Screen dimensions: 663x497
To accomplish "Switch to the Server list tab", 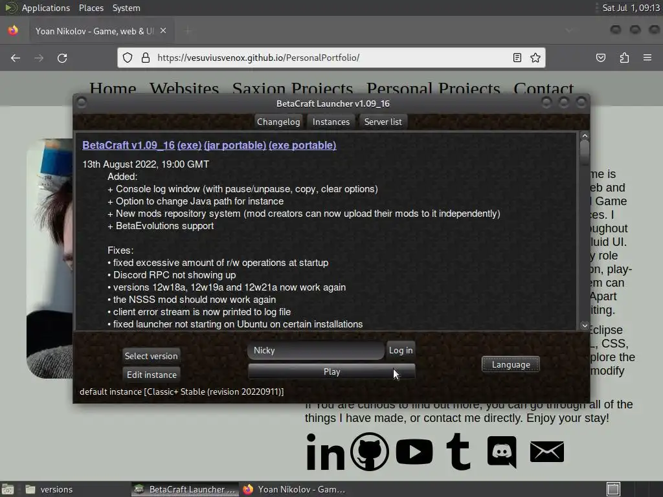I will click(x=383, y=122).
